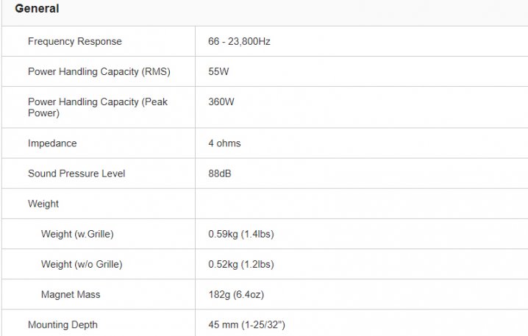
Task: Click the Mounting Depth label
Action: coord(63,324)
